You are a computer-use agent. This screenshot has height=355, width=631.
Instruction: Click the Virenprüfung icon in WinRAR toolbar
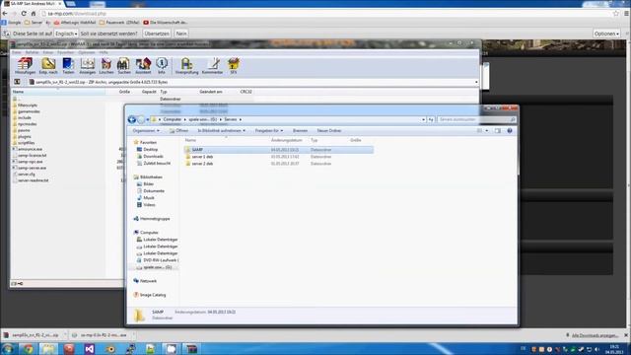[x=186, y=66]
